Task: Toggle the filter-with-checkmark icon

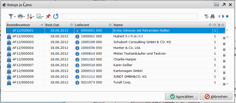Action: (x=206, y=16)
